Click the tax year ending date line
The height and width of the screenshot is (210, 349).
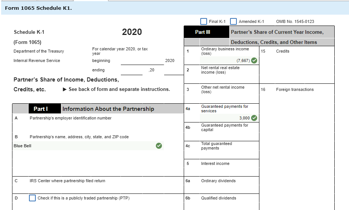tap(131, 71)
